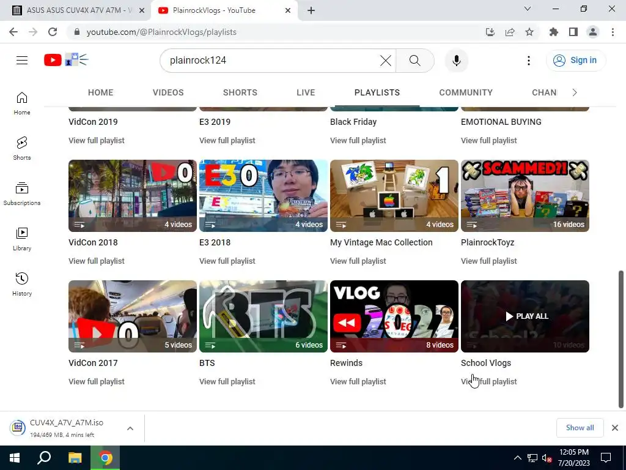Open the Chrome profile avatar

tap(593, 32)
